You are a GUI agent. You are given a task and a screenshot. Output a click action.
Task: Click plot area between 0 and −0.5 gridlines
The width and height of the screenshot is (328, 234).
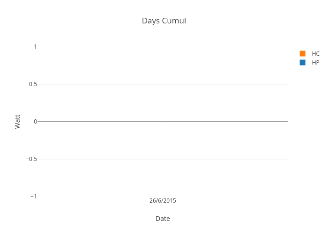coord(163,140)
